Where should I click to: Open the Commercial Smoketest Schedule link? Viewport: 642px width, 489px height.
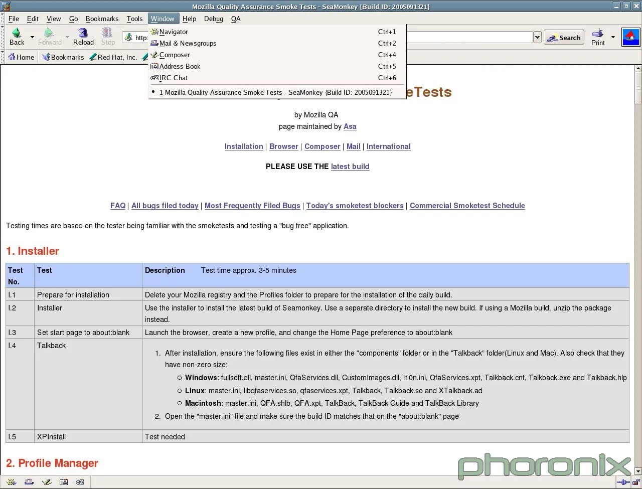pyautogui.click(x=467, y=206)
